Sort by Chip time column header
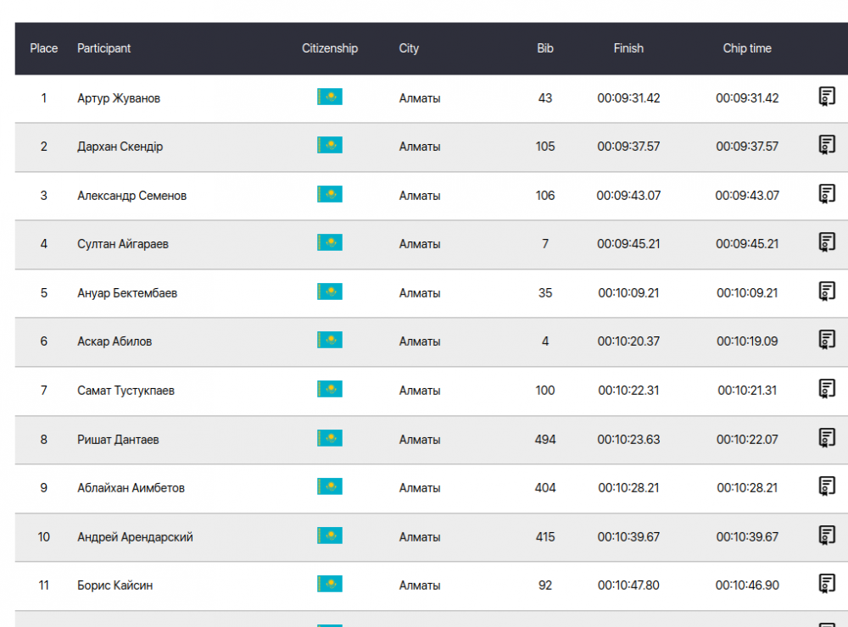This screenshot has width=848, height=627. 747,48
